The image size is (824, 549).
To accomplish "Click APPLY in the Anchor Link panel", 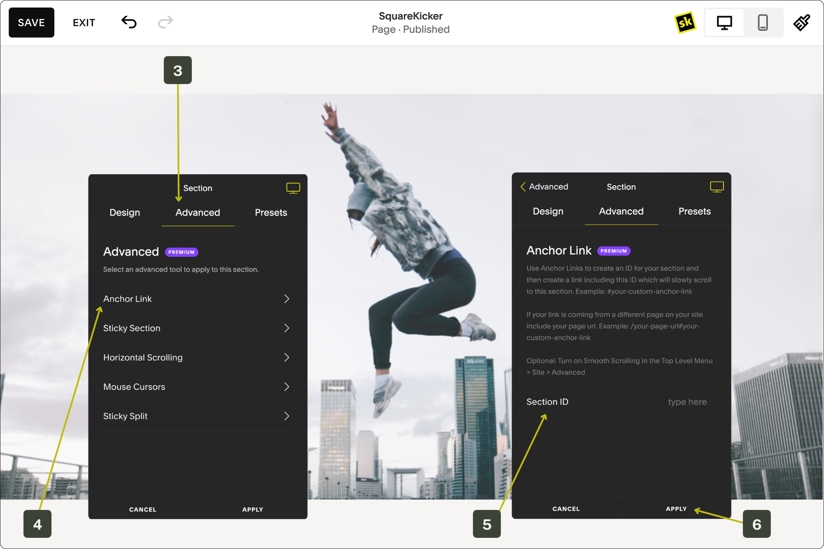I will point(676,508).
